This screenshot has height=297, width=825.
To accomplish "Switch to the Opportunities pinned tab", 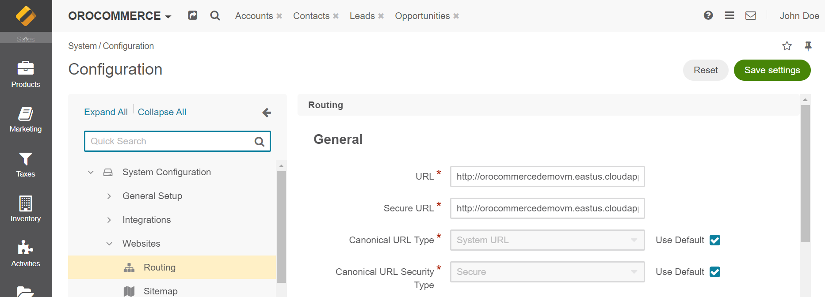I will point(422,16).
